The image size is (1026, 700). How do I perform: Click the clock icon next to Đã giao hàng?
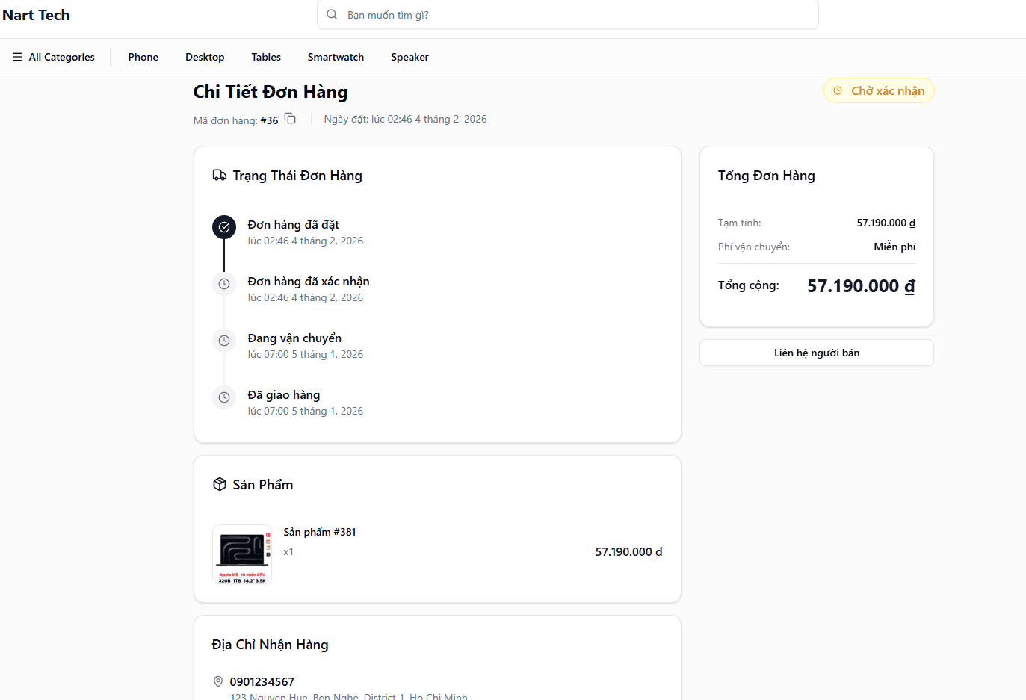coord(224,397)
